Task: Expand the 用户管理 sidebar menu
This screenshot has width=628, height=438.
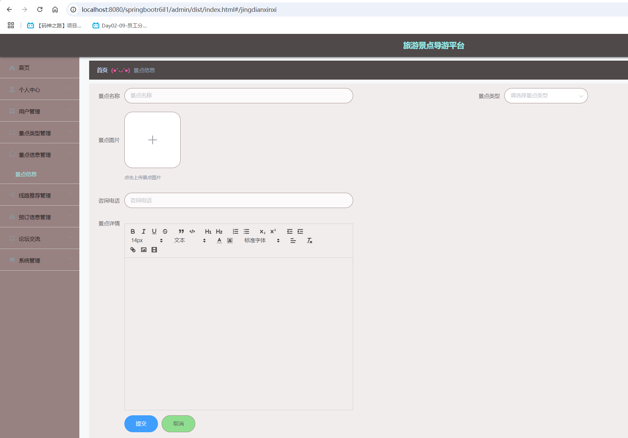Action: tap(40, 111)
